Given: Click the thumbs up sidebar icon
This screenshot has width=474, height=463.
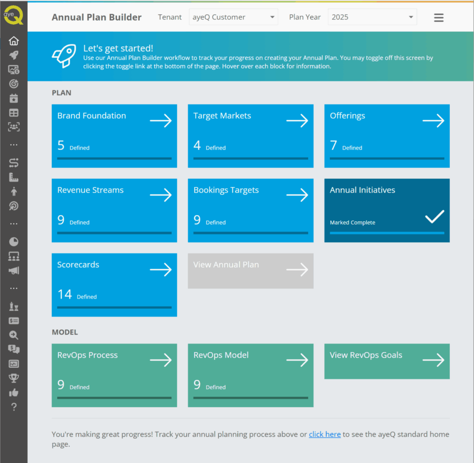Looking at the screenshot, I should click(14, 393).
